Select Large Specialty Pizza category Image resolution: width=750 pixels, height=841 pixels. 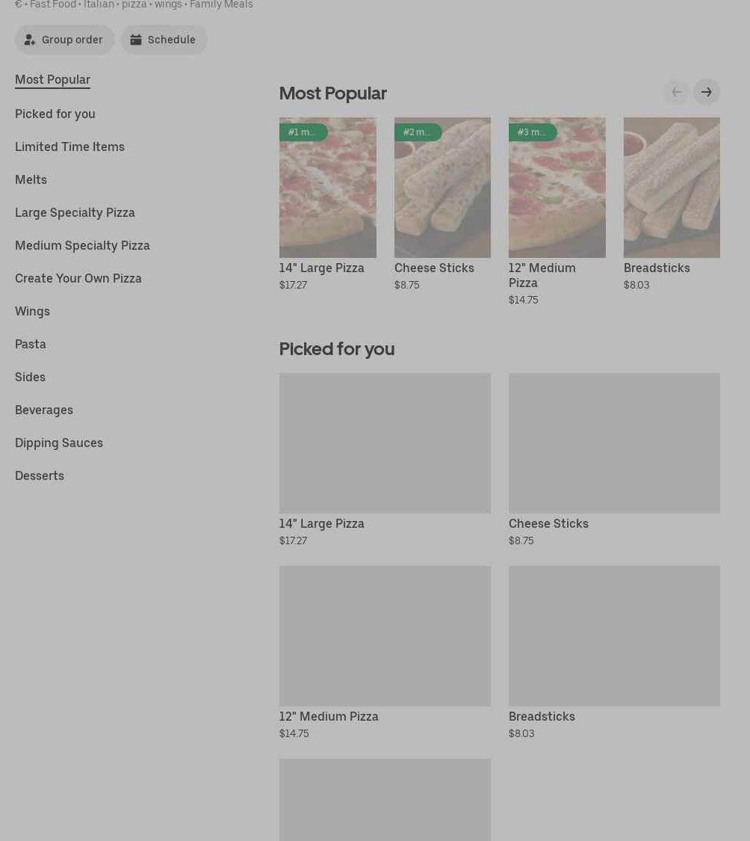click(x=75, y=212)
